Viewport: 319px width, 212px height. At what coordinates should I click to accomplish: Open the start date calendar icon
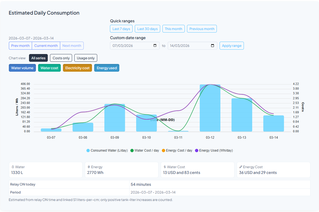click(x=154, y=45)
